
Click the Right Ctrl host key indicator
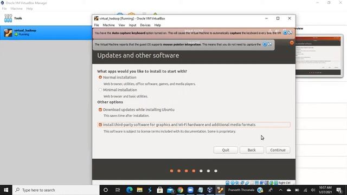pyautogui.click(x=284, y=183)
